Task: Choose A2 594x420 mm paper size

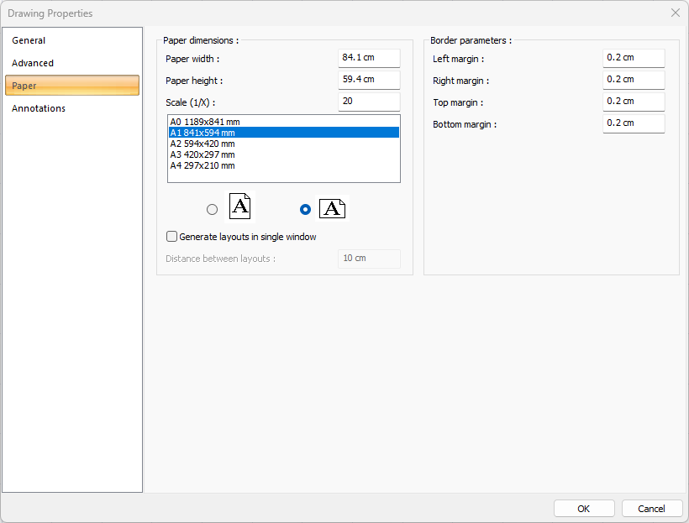Action: click(x=202, y=144)
